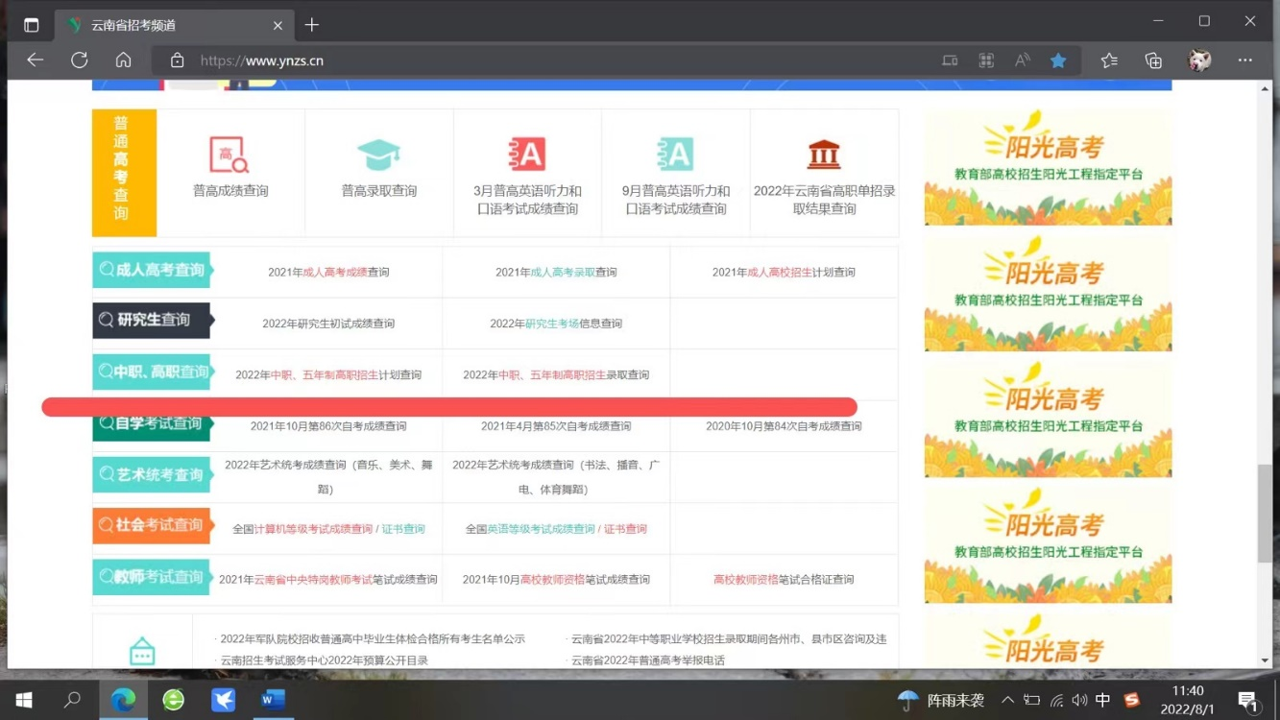Click the 2022年云南省高职单招录取结果查询 building icon
This screenshot has width=1280, height=720.
[824, 155]
